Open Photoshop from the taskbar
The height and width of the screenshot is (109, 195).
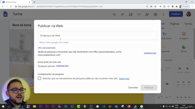[66, 106]
